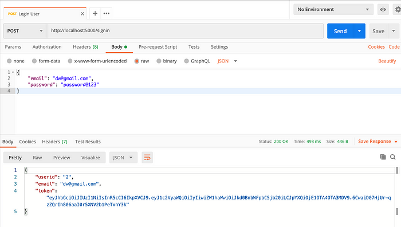
Task: Toggle word wrap icon in response toolbar
Action: [x=147, y=158]
